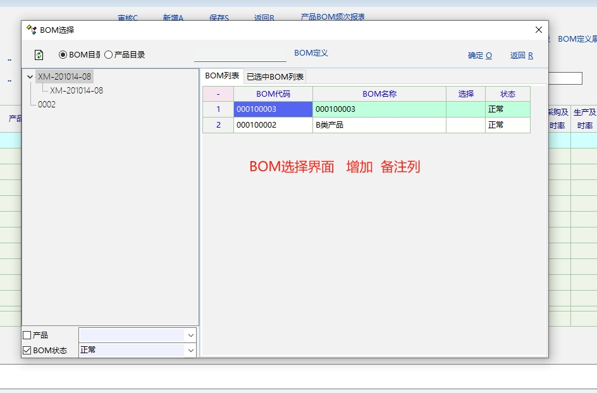The height and width of the screenshot is (393, 597).
Task: Switch to the 已选中BOM列表 tab
Action: click(x=275, y=77)
